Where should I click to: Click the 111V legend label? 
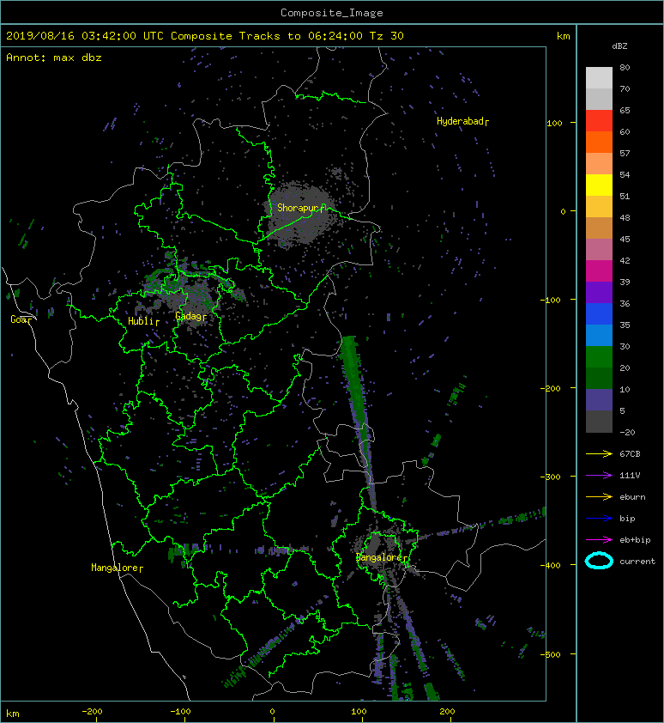tap(630, 476)
